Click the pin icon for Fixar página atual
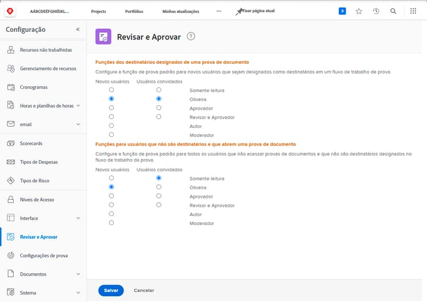This screenshot has height=302, width=427. [239, 12]
